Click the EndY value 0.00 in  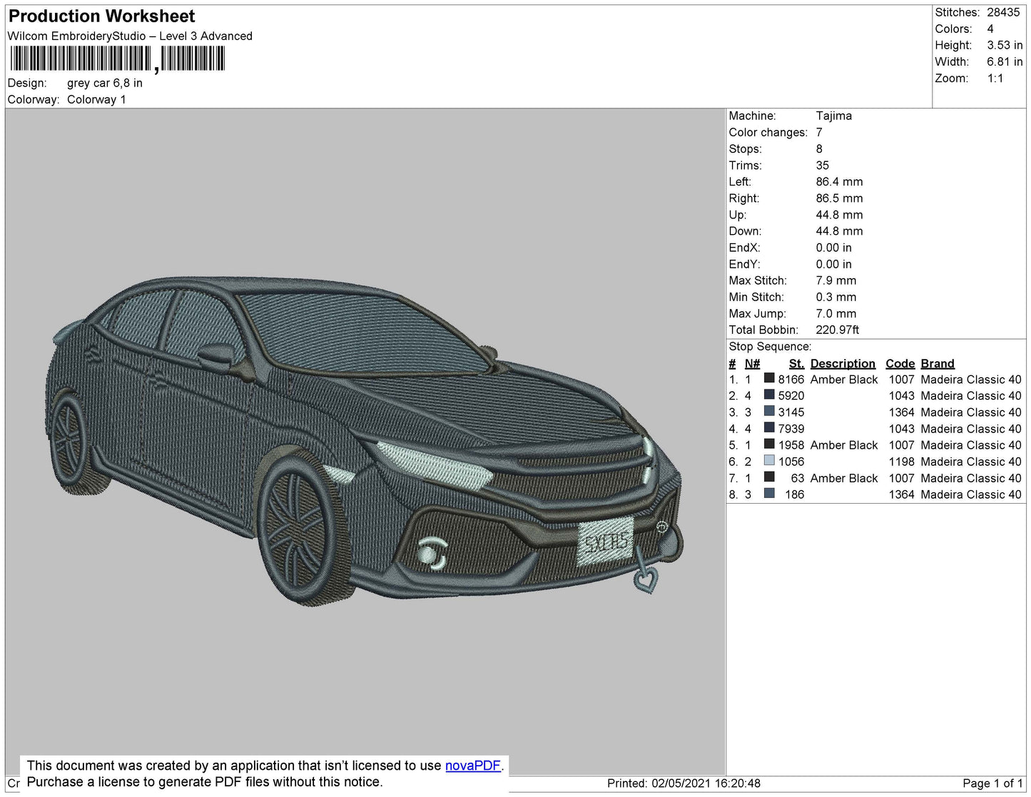point(833,264)
